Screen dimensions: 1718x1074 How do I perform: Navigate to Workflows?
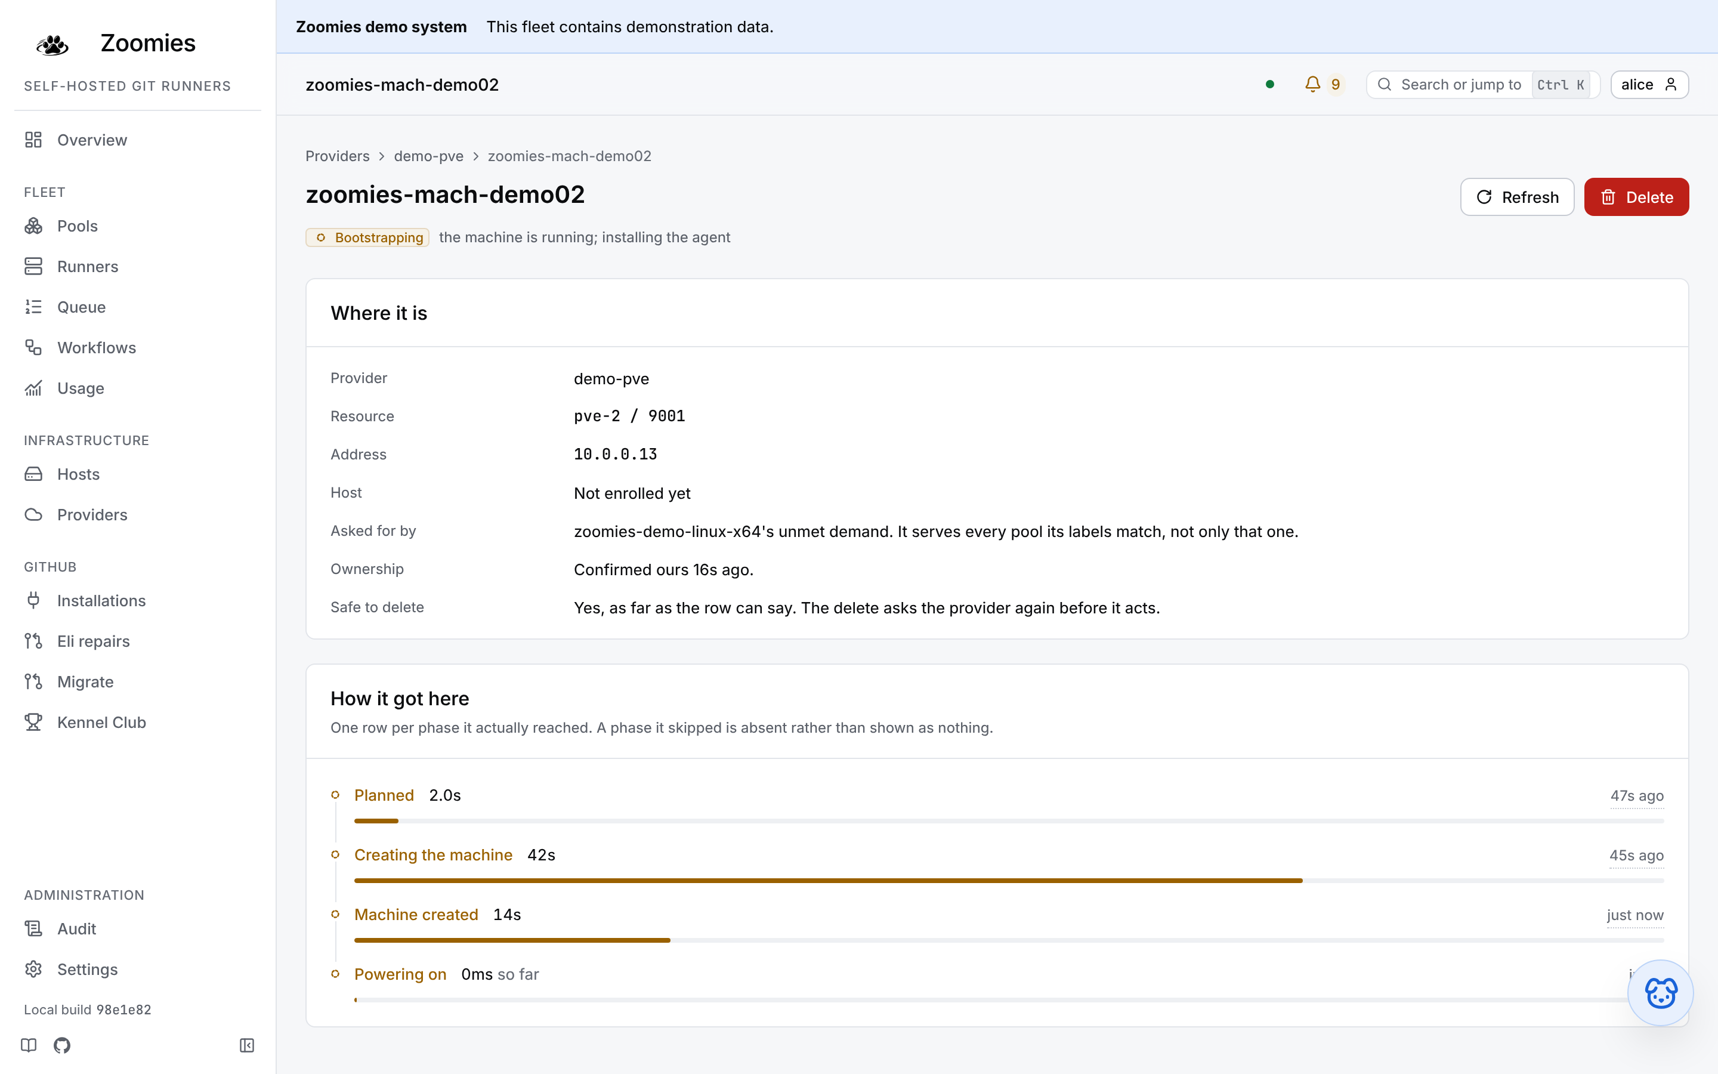(x=138, y=347)
